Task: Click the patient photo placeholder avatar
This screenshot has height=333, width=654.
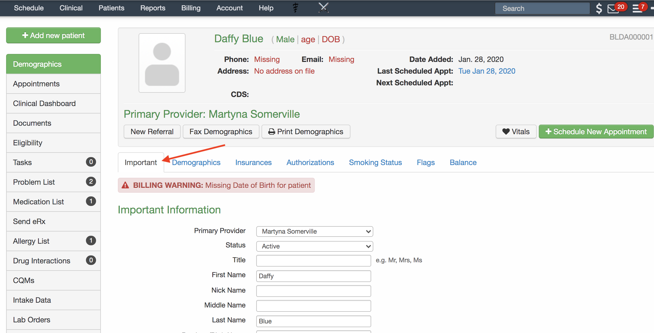Action: [x=162, y=63]
